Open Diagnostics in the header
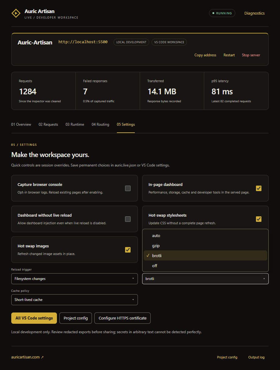This screenshot has width=280, height=370. coord(254,13)
